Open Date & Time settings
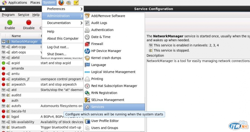The height and width of the screenshot is (132, 250). click(101, 37)
